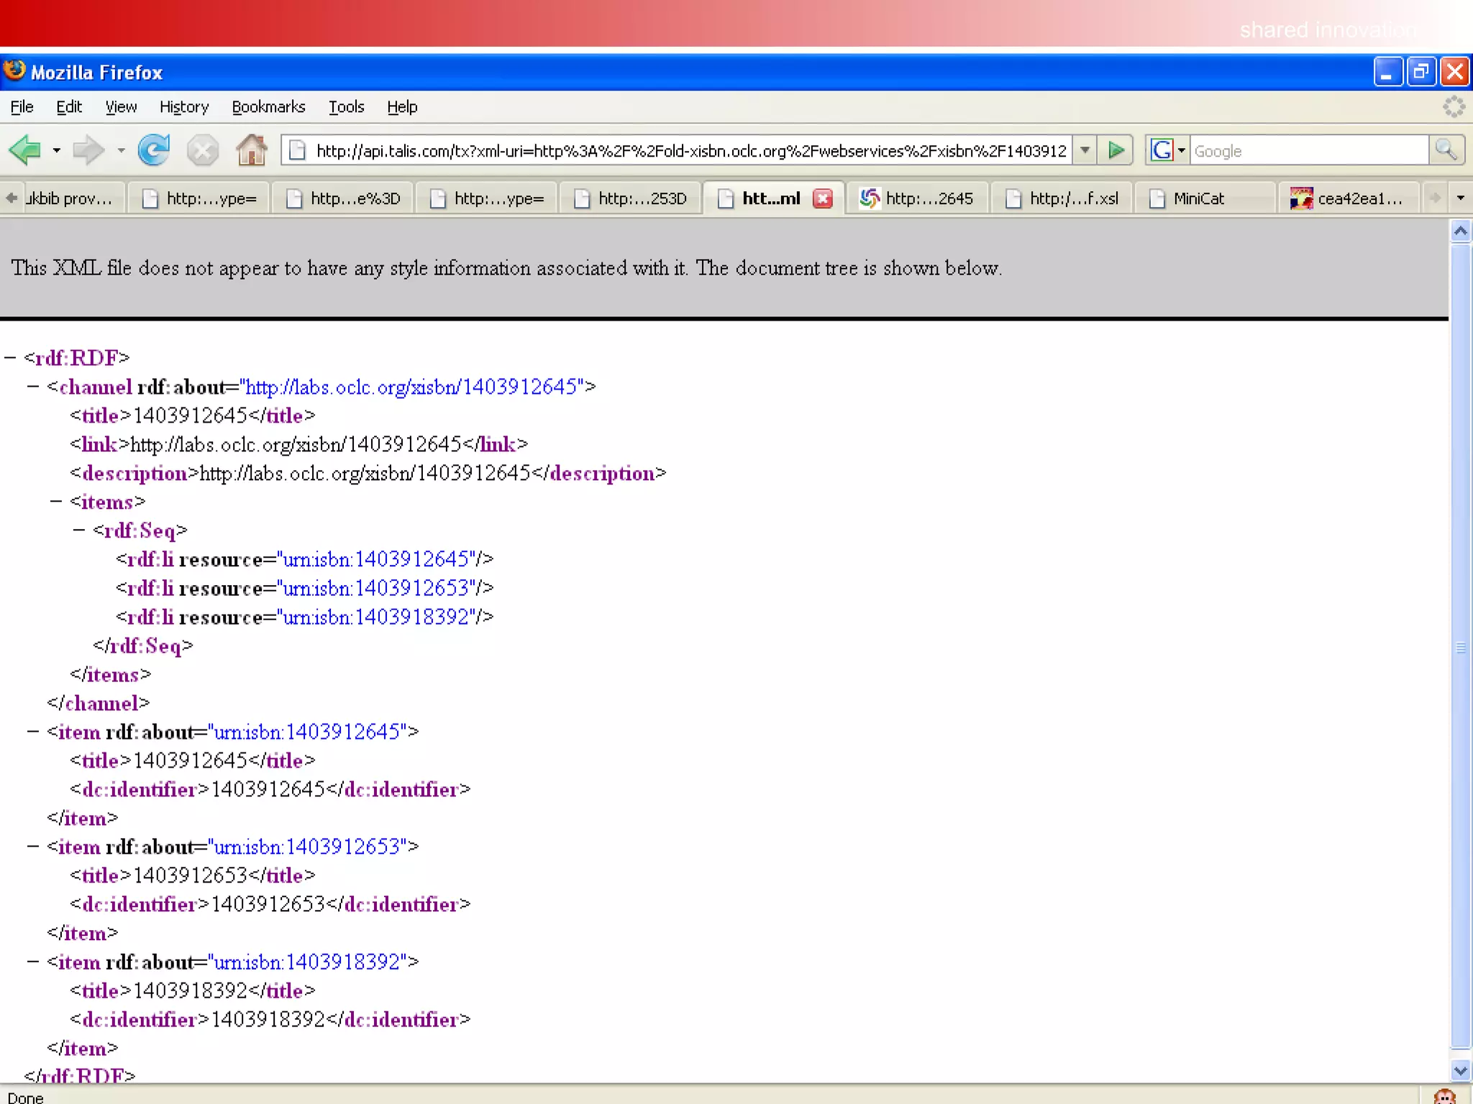The height and width of the screenshot is (1104, 1473).
Task: Click the Forward arrow button
Action: tap(88, 150)
